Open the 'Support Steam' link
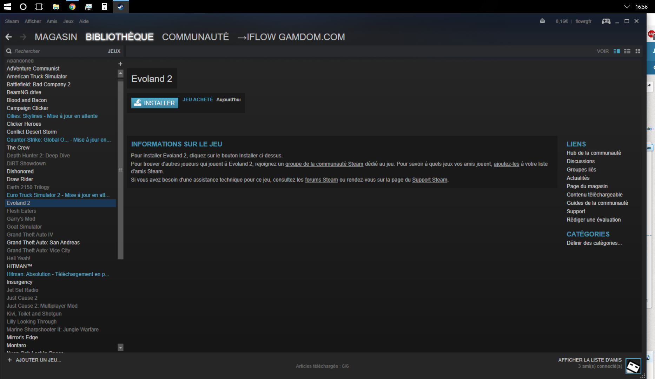This screenshot has height=379, width=655. coord(430,180)
